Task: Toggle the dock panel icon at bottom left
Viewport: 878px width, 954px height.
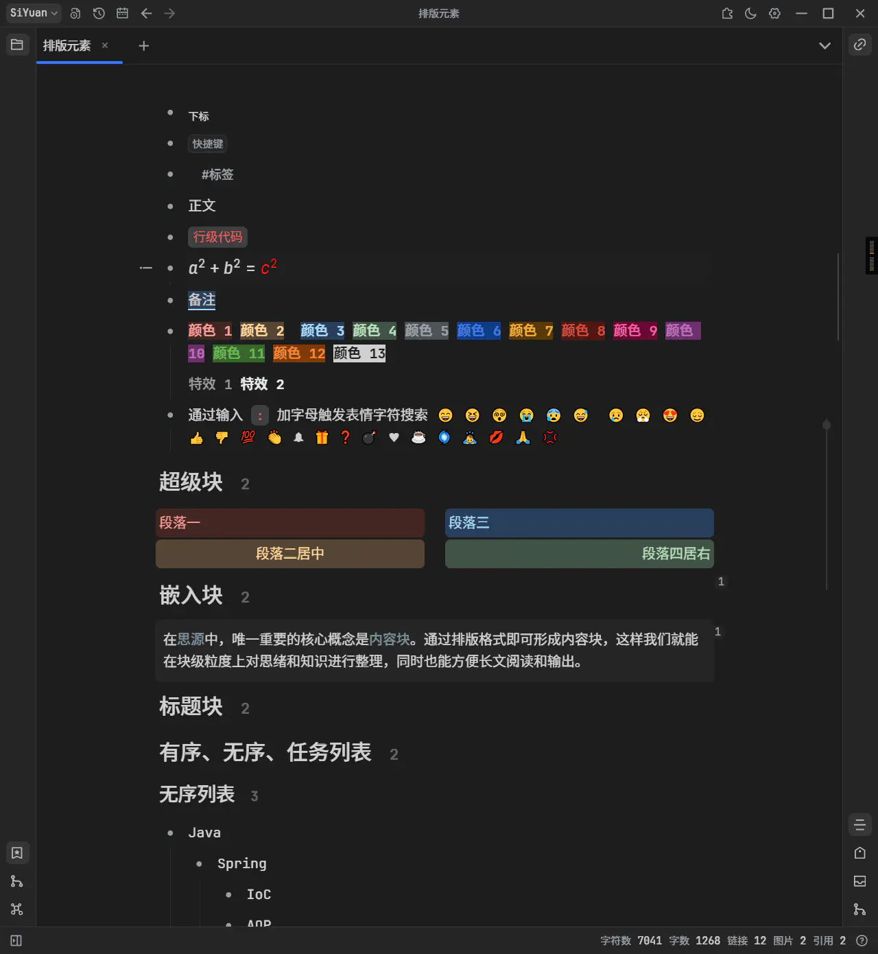Action: coord(15,940)
